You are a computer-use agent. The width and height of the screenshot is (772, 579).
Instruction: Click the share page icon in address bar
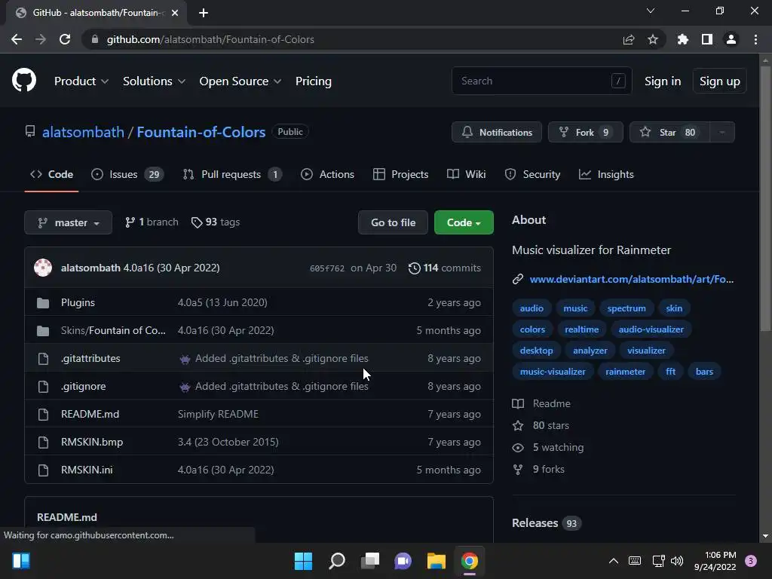629,39
